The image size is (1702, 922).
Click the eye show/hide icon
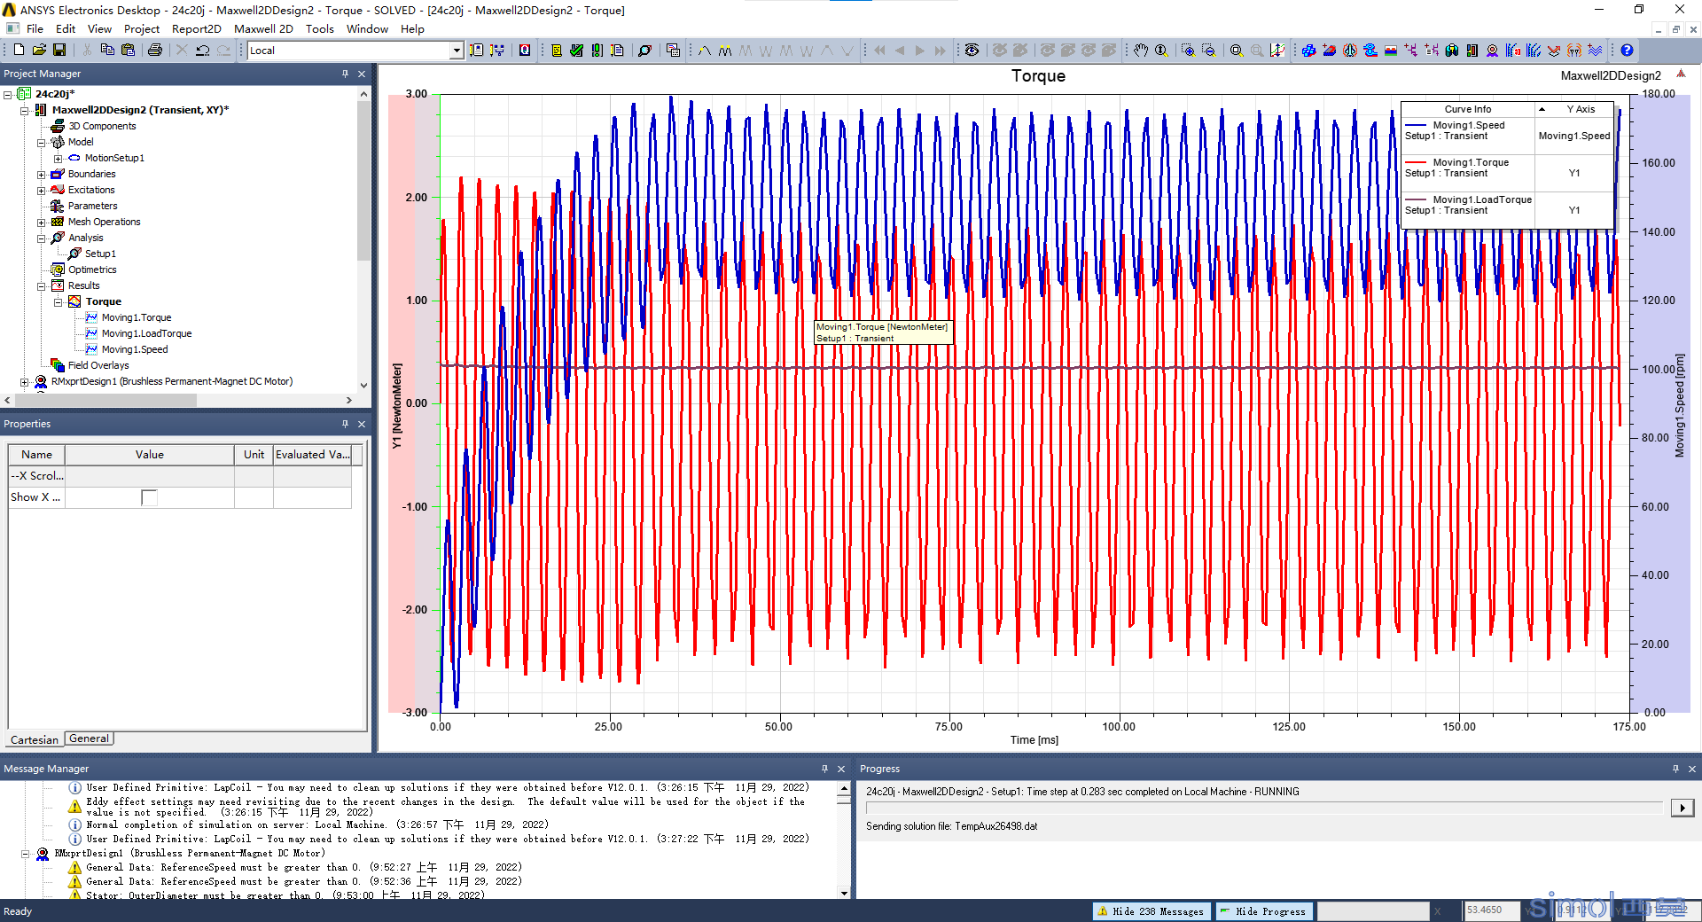[972, 51]
